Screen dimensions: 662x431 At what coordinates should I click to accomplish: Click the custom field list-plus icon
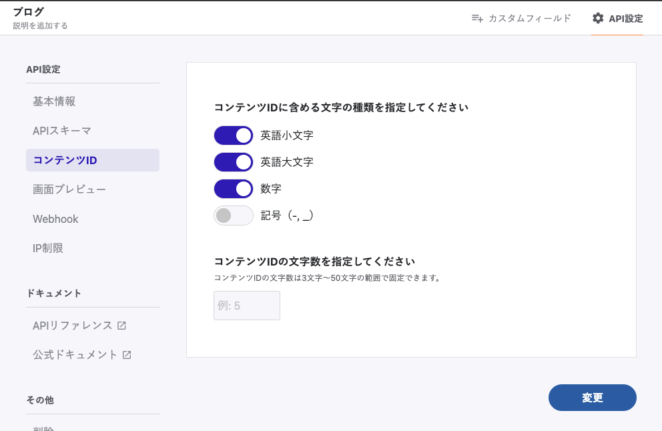(x=477, y=18)
